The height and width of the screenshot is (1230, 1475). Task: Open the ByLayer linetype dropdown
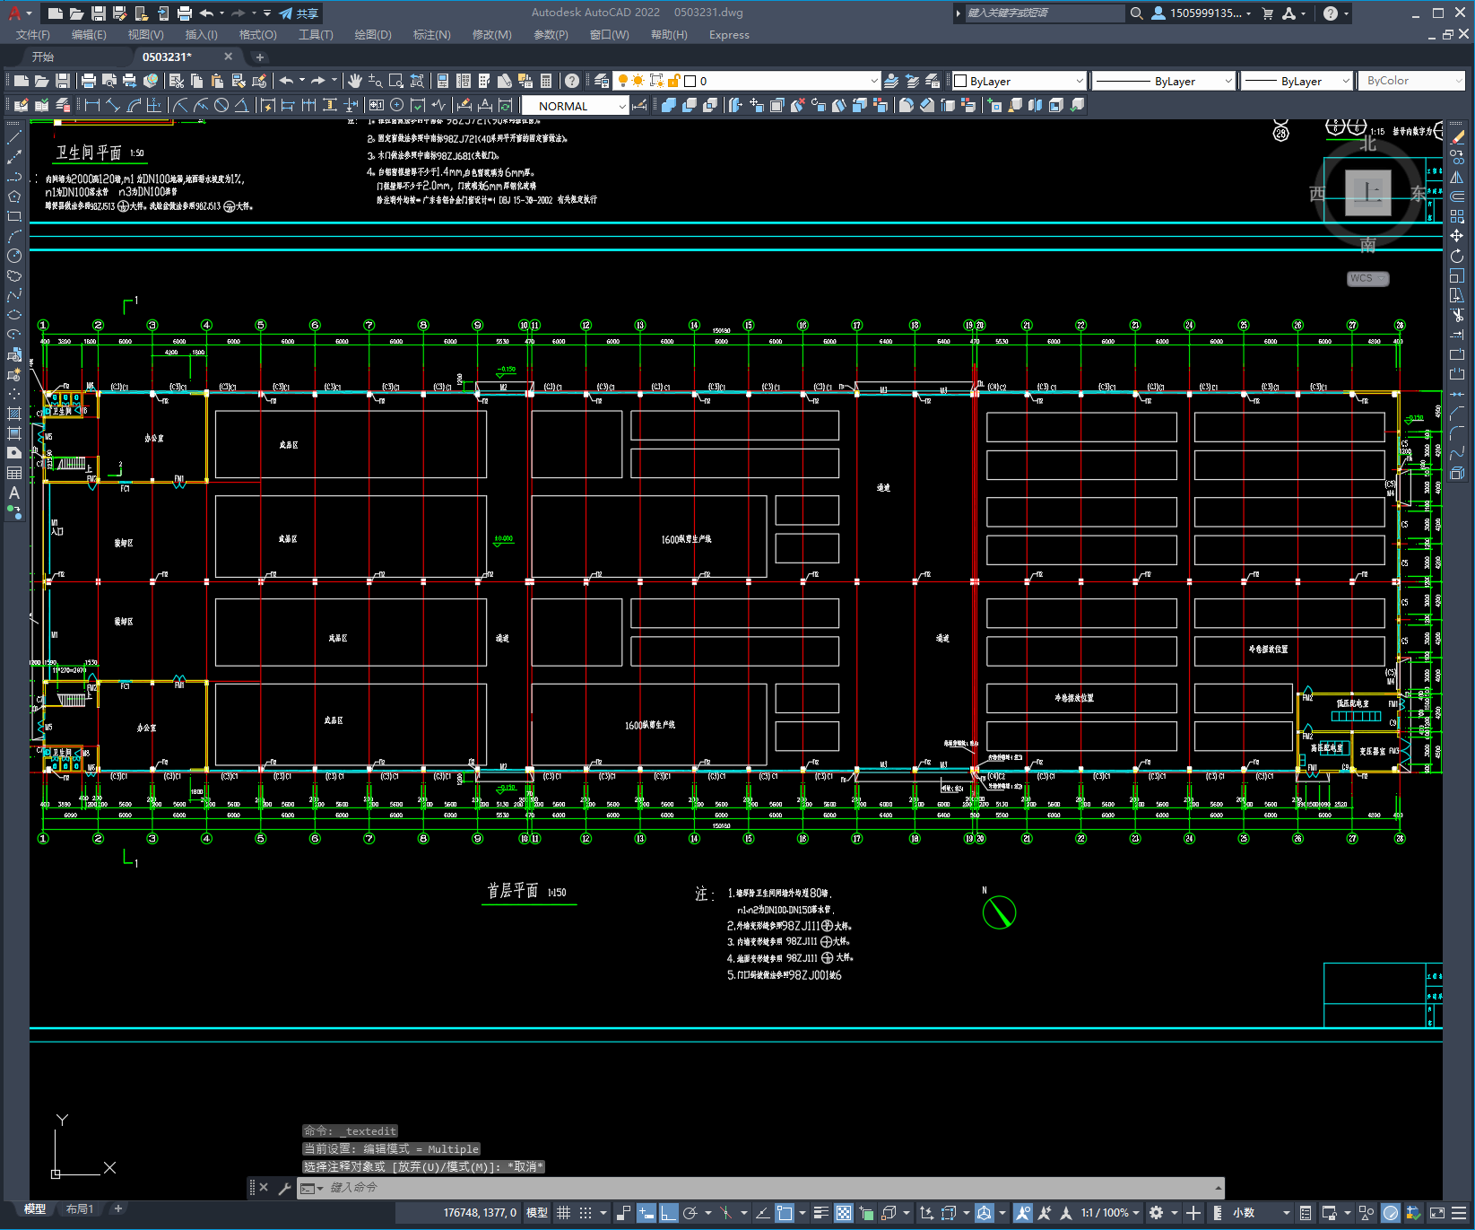click(x=1164, y=81)
